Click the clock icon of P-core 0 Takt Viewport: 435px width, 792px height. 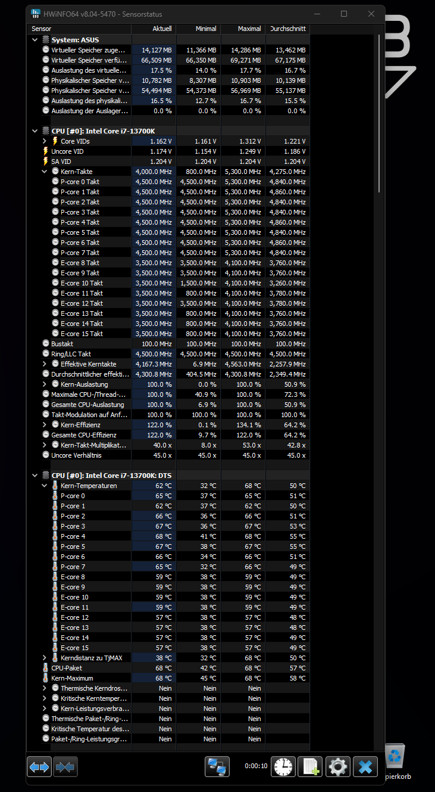55,182
